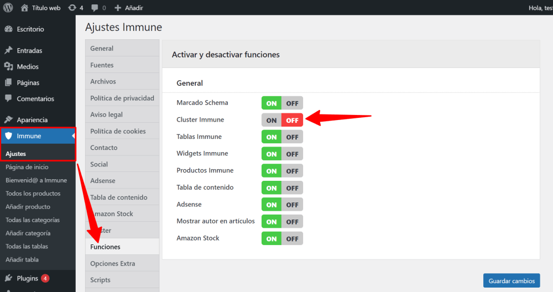Open Entradas via its pin icon

(8, 50)
